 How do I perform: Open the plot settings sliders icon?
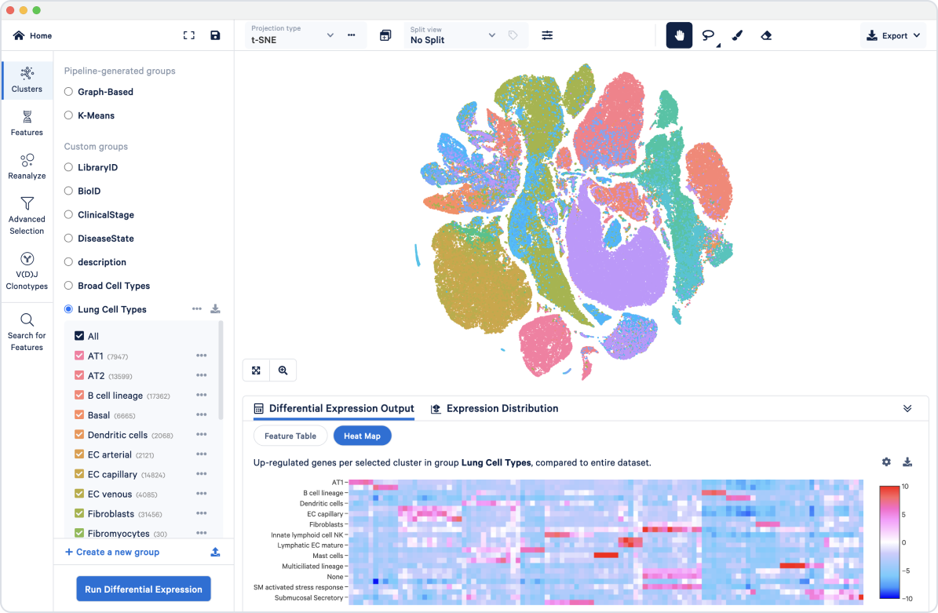(547, 35)
